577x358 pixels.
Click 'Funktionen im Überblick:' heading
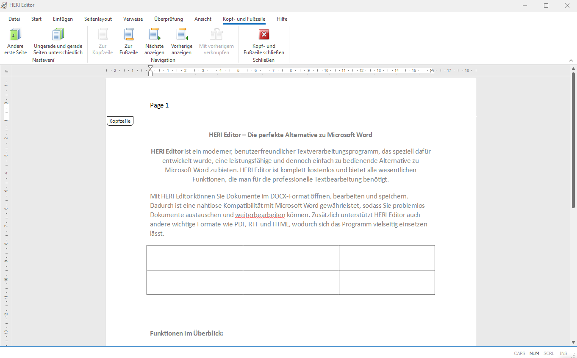point(186,333)
